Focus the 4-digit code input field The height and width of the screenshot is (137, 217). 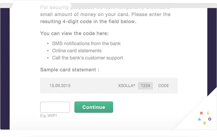(x=55, y=107)
